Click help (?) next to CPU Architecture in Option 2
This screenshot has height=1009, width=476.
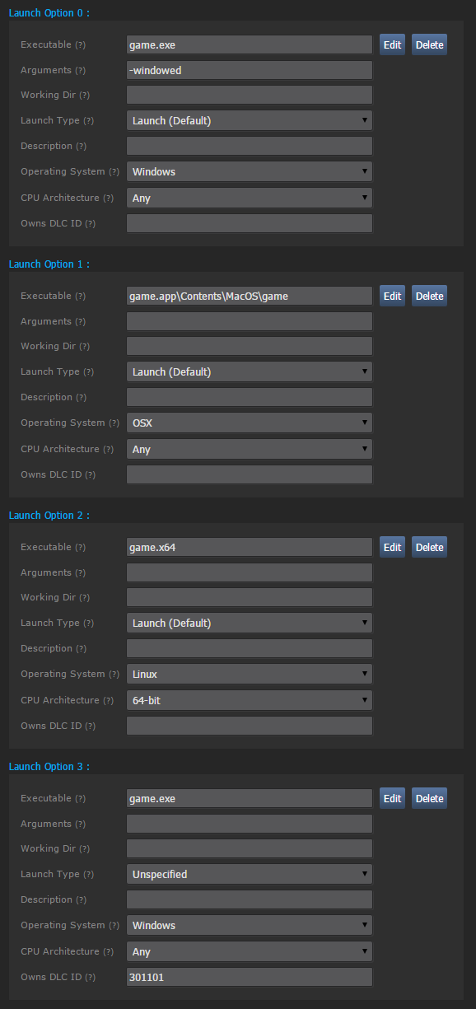(x=107, y=701)
